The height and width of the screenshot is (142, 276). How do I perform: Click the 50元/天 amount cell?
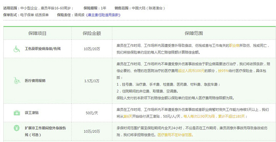point(92,113)
